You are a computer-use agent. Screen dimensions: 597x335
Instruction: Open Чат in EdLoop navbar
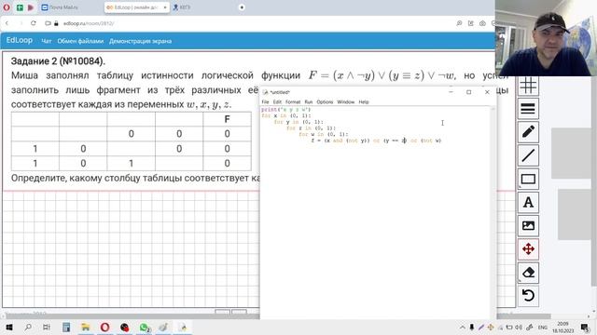(x=47, y=41)
